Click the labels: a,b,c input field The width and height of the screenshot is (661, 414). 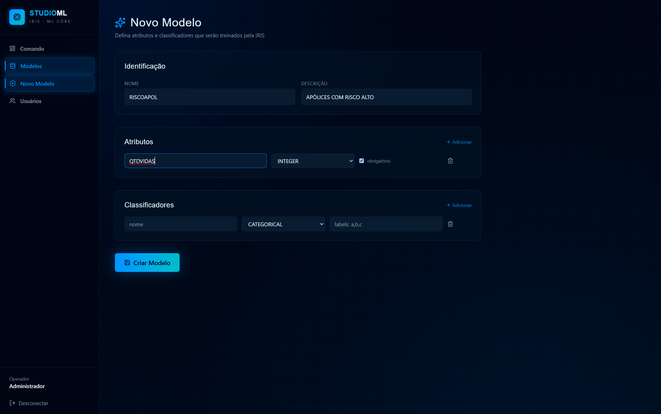click(x=386, y=224)
